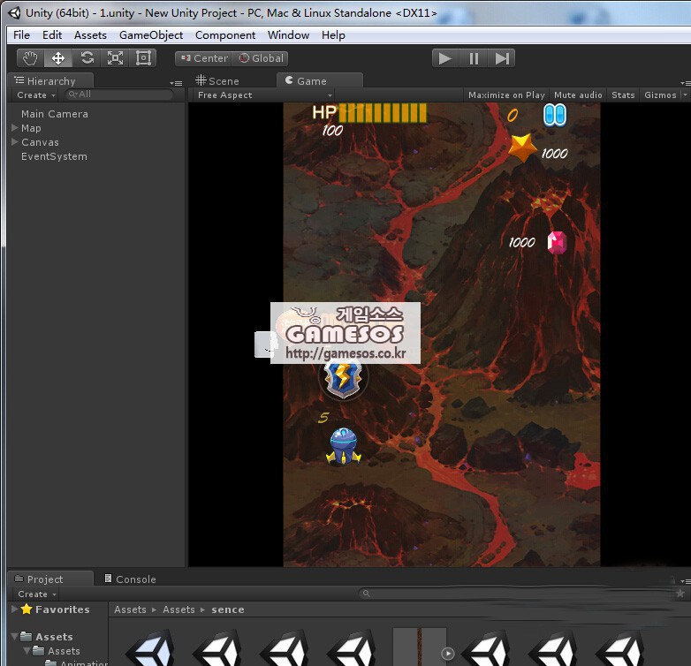The image size is (691, 666).
Task: Switch to the Scene tab
Action: [x=217, y=81]
